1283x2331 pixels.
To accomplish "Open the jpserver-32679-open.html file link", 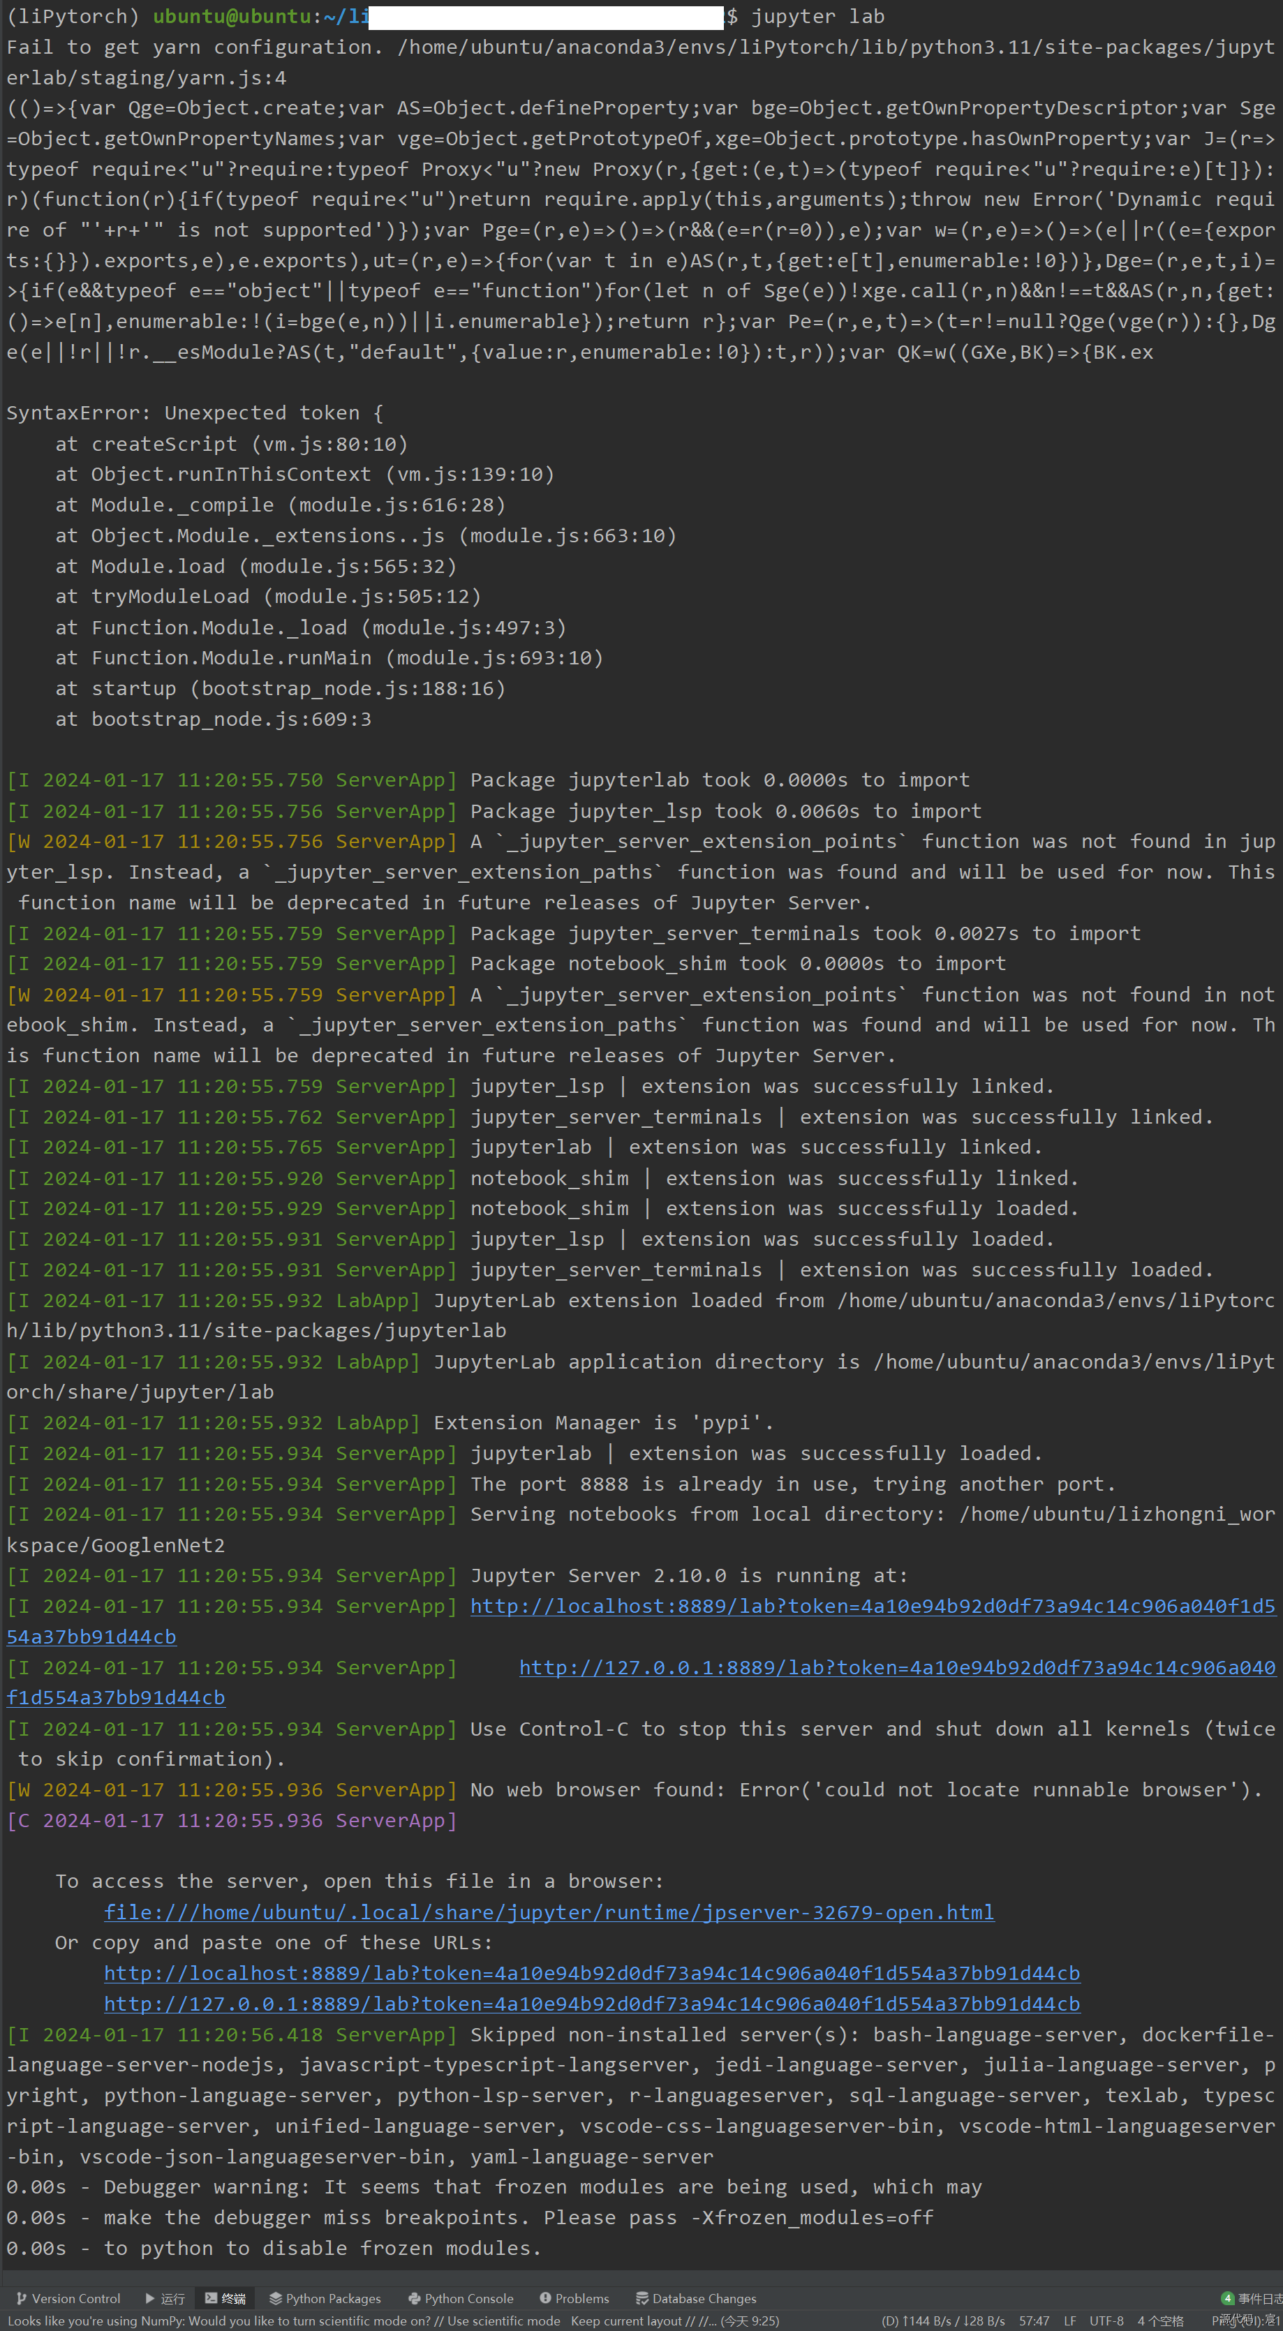I will click(x=549, y=1912).
